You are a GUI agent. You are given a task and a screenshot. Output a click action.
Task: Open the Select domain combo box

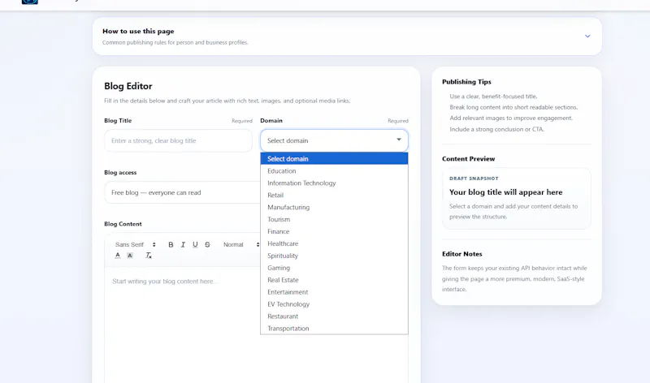click(334, 140)
